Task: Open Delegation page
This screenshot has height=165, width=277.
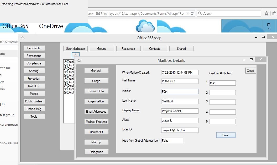Action: (x=96, y=152)
